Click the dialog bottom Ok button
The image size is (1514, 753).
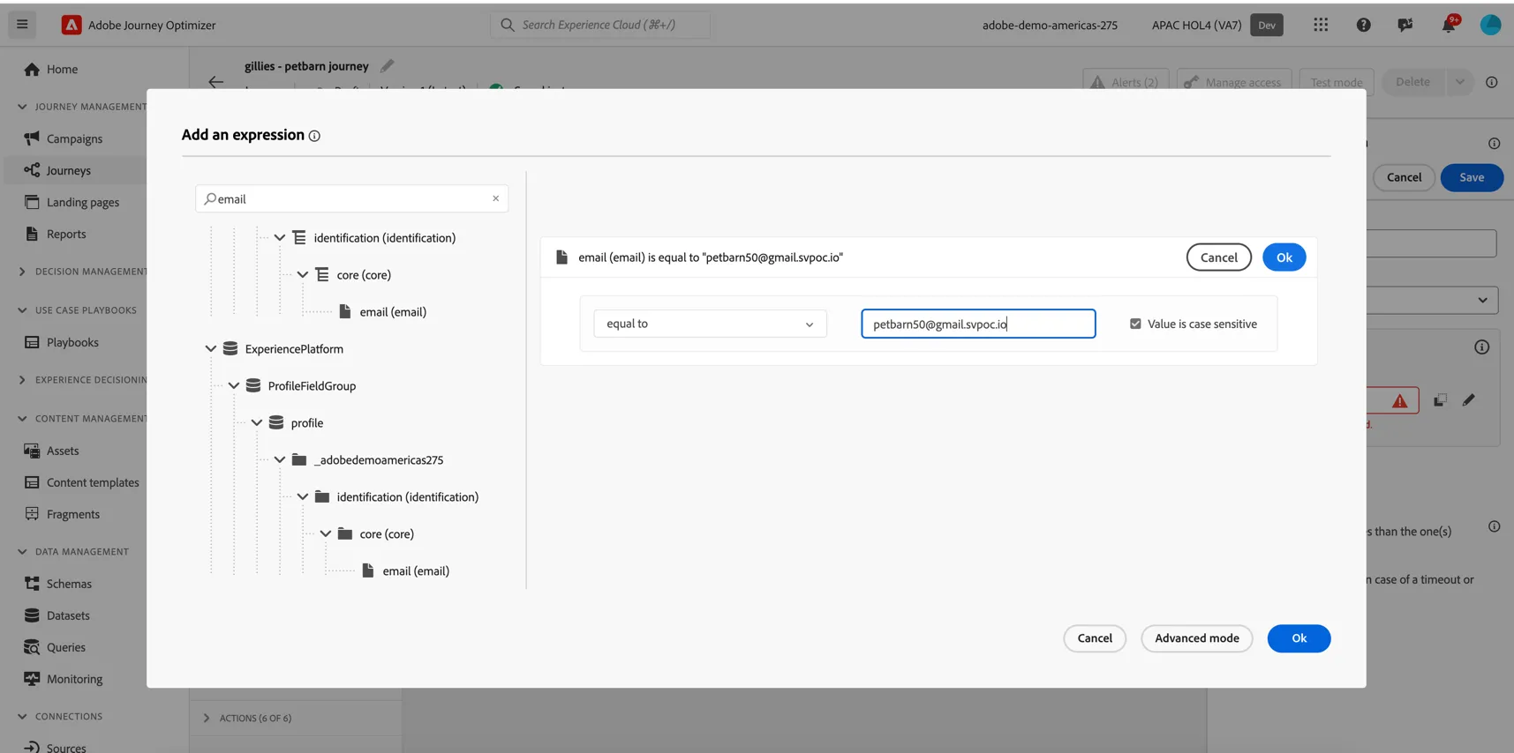(x=1299, y=638)
